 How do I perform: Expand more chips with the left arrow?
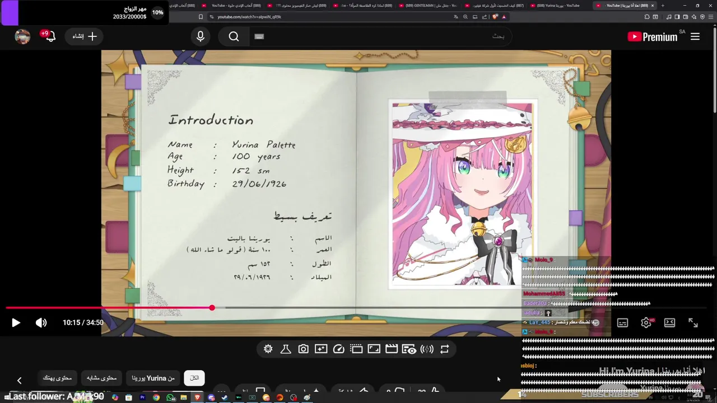[x=19, y=380]
